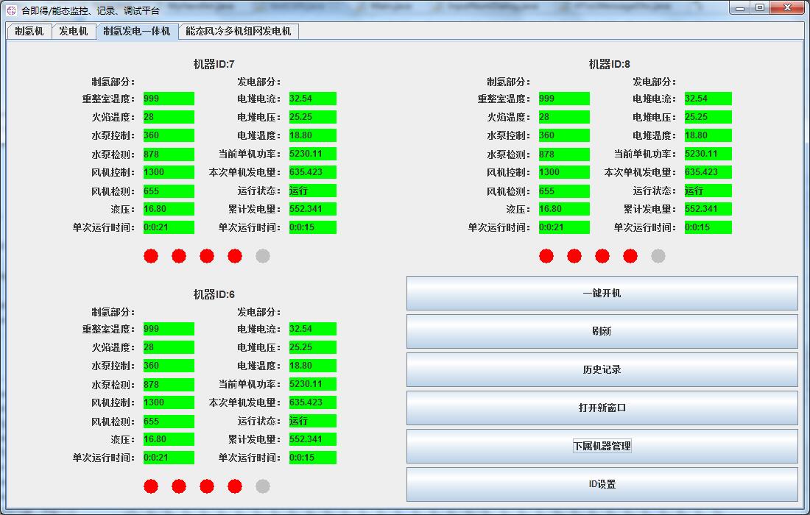Viewport: 810px width, 515px height.
Task: Click the 刷新 button
Action: [602, 332]
